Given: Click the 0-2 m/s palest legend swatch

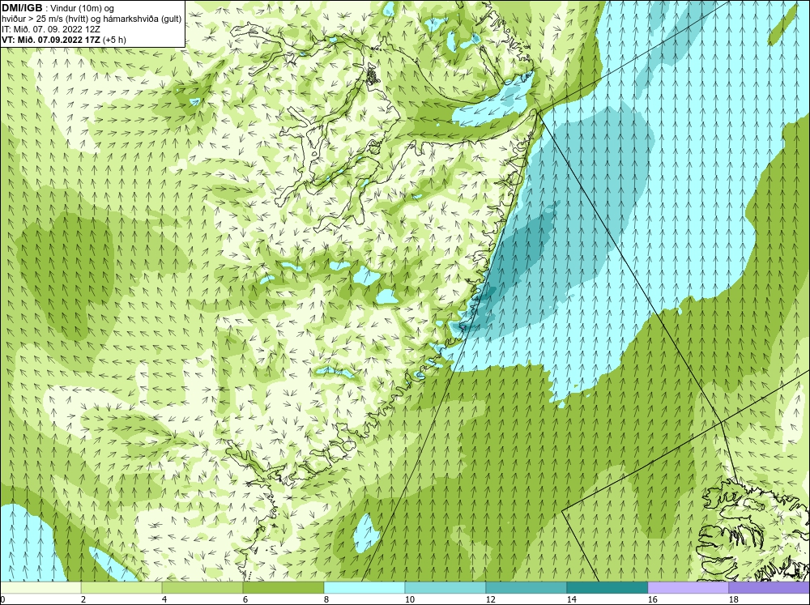Looking at the screenshot, I should coord(40,588).
